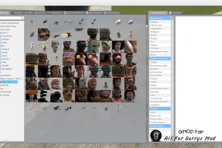
Task: Open the Vehicles spawn list
Action: [6, 39]
